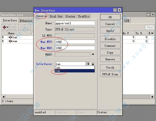Click the checkmark enable icon in toolbar
156x121 pixels.
click(22, 27)
